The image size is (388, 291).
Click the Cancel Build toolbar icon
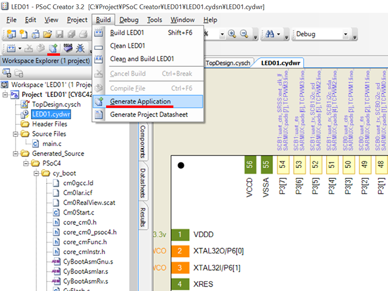pos(28,48)
